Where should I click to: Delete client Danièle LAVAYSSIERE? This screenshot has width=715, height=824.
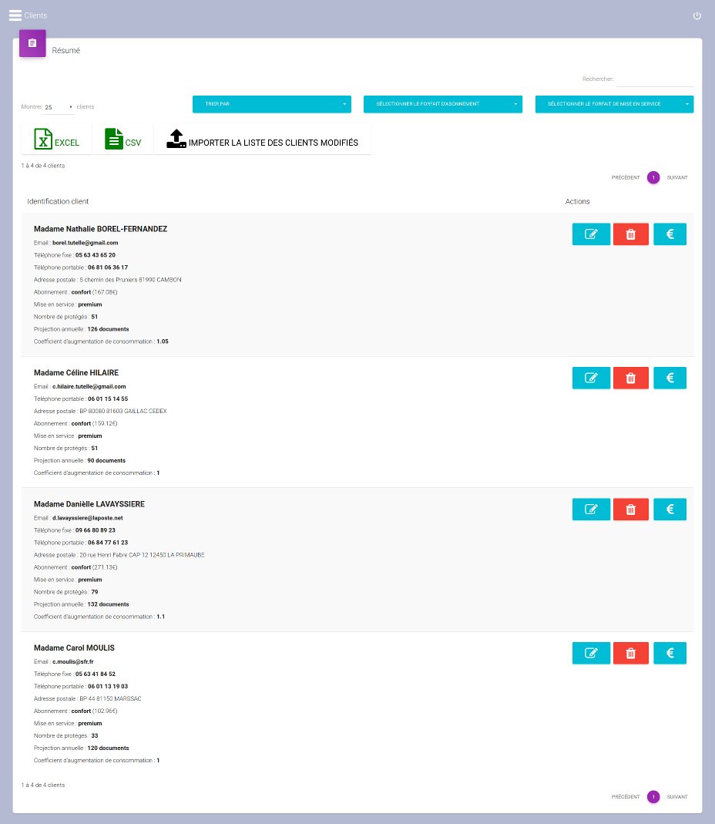[630, 510]
